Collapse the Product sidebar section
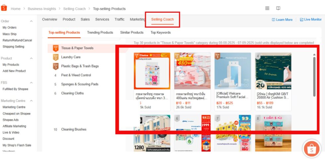Viewport: 325px width, 162px height. coord(31,59)
